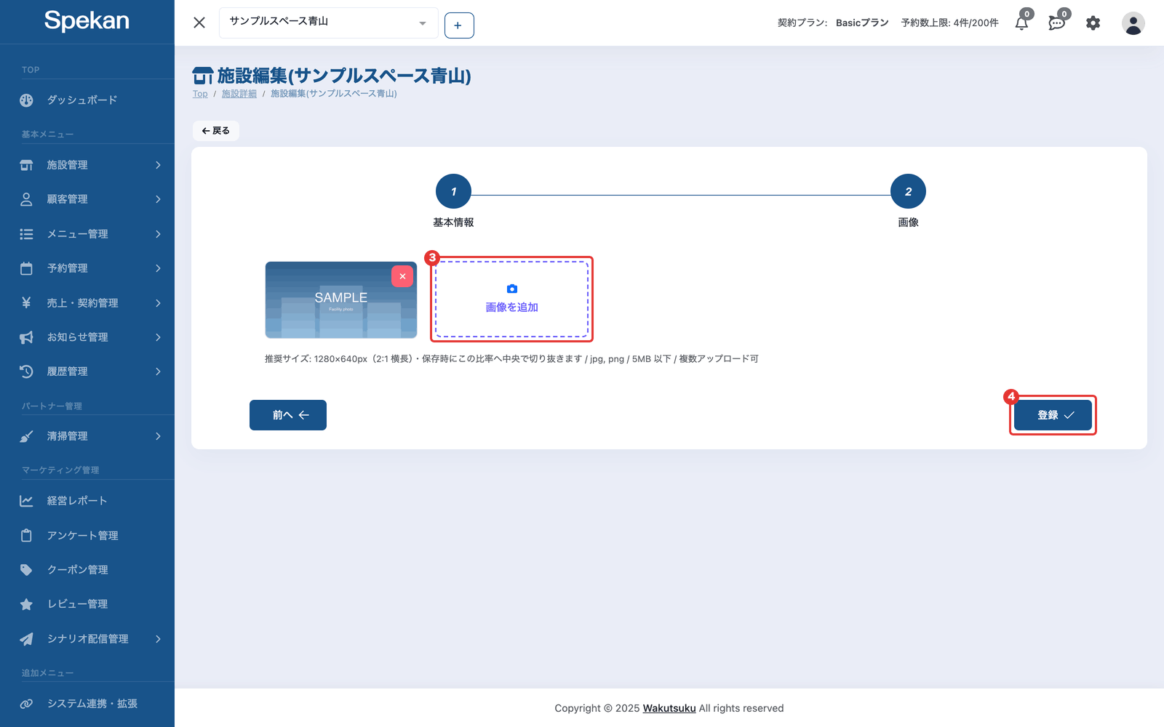This screenshot has height=727, width=1164.
Task: Click the 予約数上限: 4件/200件 text
Action: [950, 23]
